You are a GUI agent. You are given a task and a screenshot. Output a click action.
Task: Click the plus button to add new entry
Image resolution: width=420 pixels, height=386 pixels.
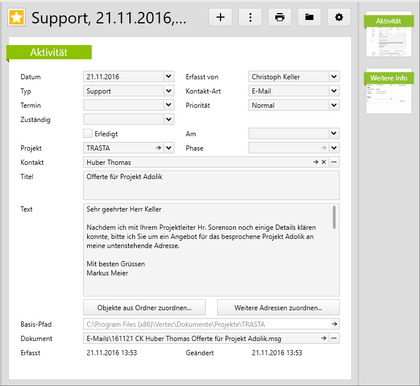(221, 17)
